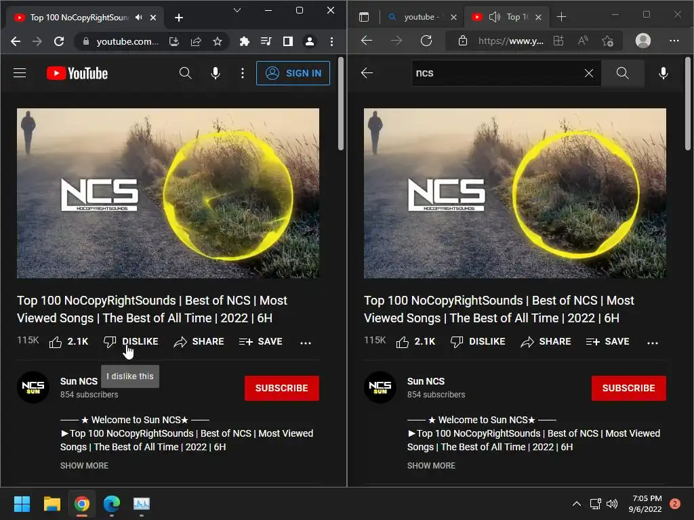Click the Edge address bar URL
Screen dimensions: 694x520
[x=511, y=41]
